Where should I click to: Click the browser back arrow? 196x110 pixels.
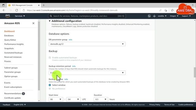point(4,10)
